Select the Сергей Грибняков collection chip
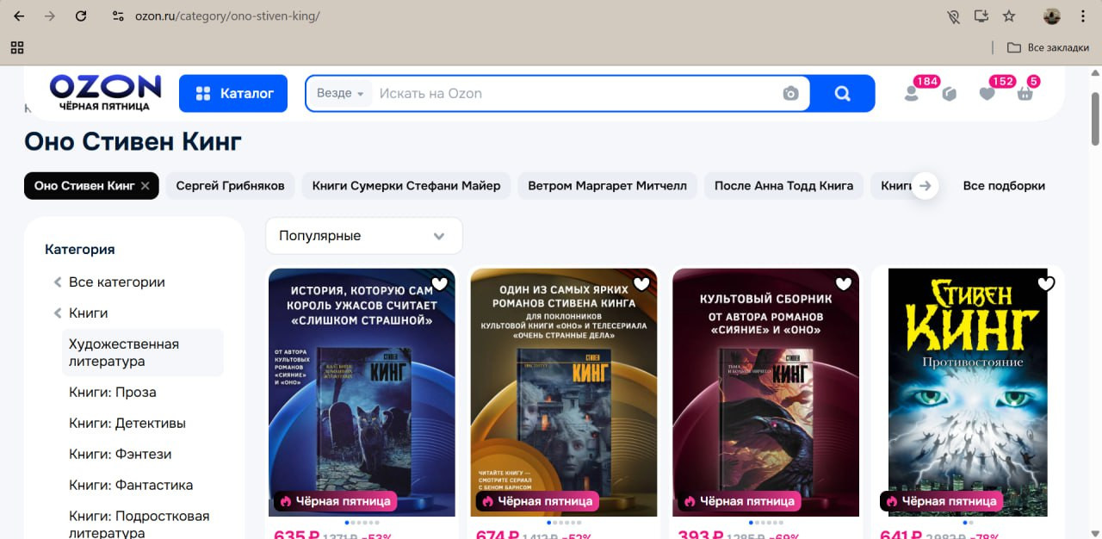 230,186
